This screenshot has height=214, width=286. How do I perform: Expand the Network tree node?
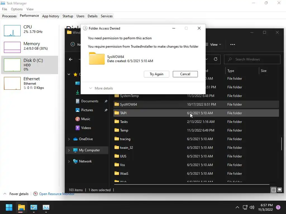point(69,161)
